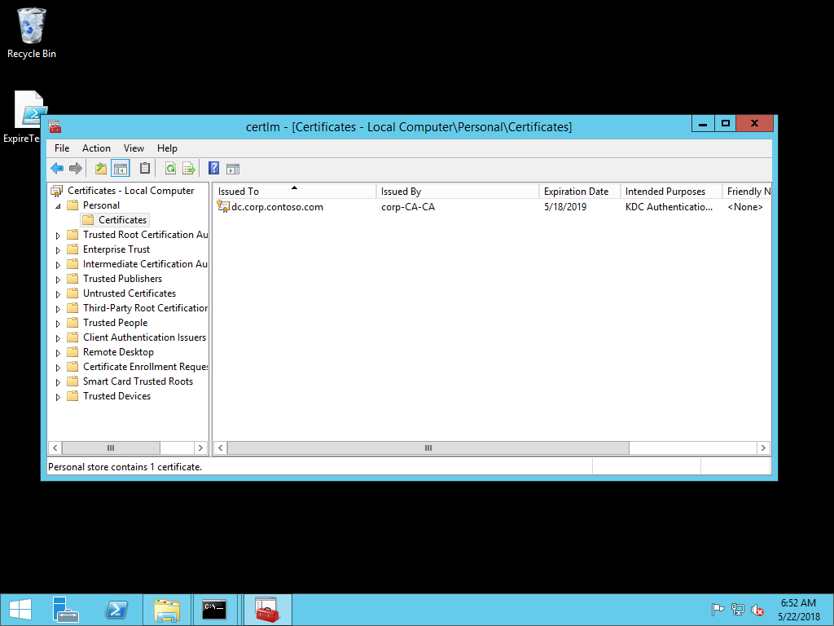834x626 pixels.
Task: Toggle the Action Pane visibility
Action: coord(233,168)
